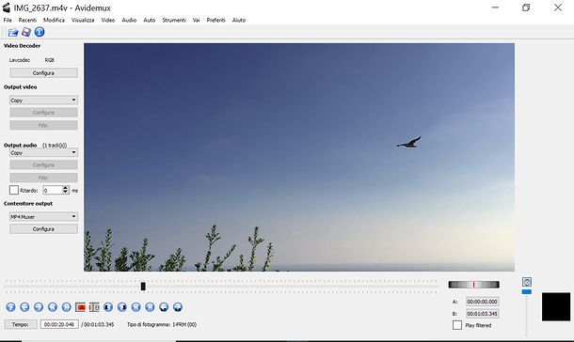Click Configura under Video Decoder

point(43,72)
